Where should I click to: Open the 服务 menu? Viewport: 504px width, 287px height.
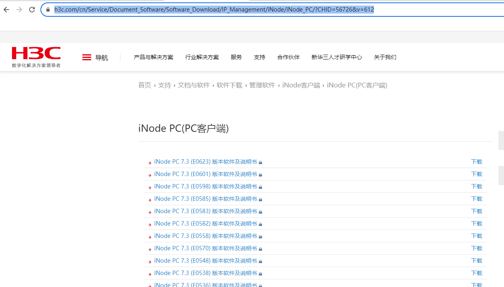pos(236,57)
